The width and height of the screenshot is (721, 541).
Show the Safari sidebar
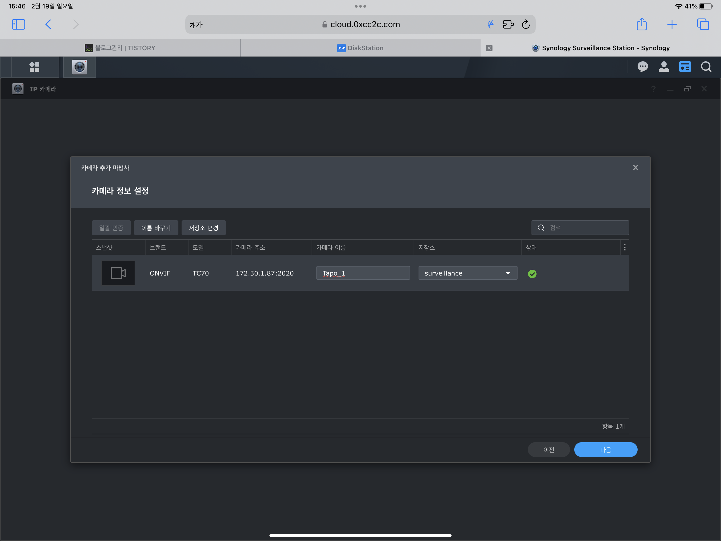tap(18, 25)
